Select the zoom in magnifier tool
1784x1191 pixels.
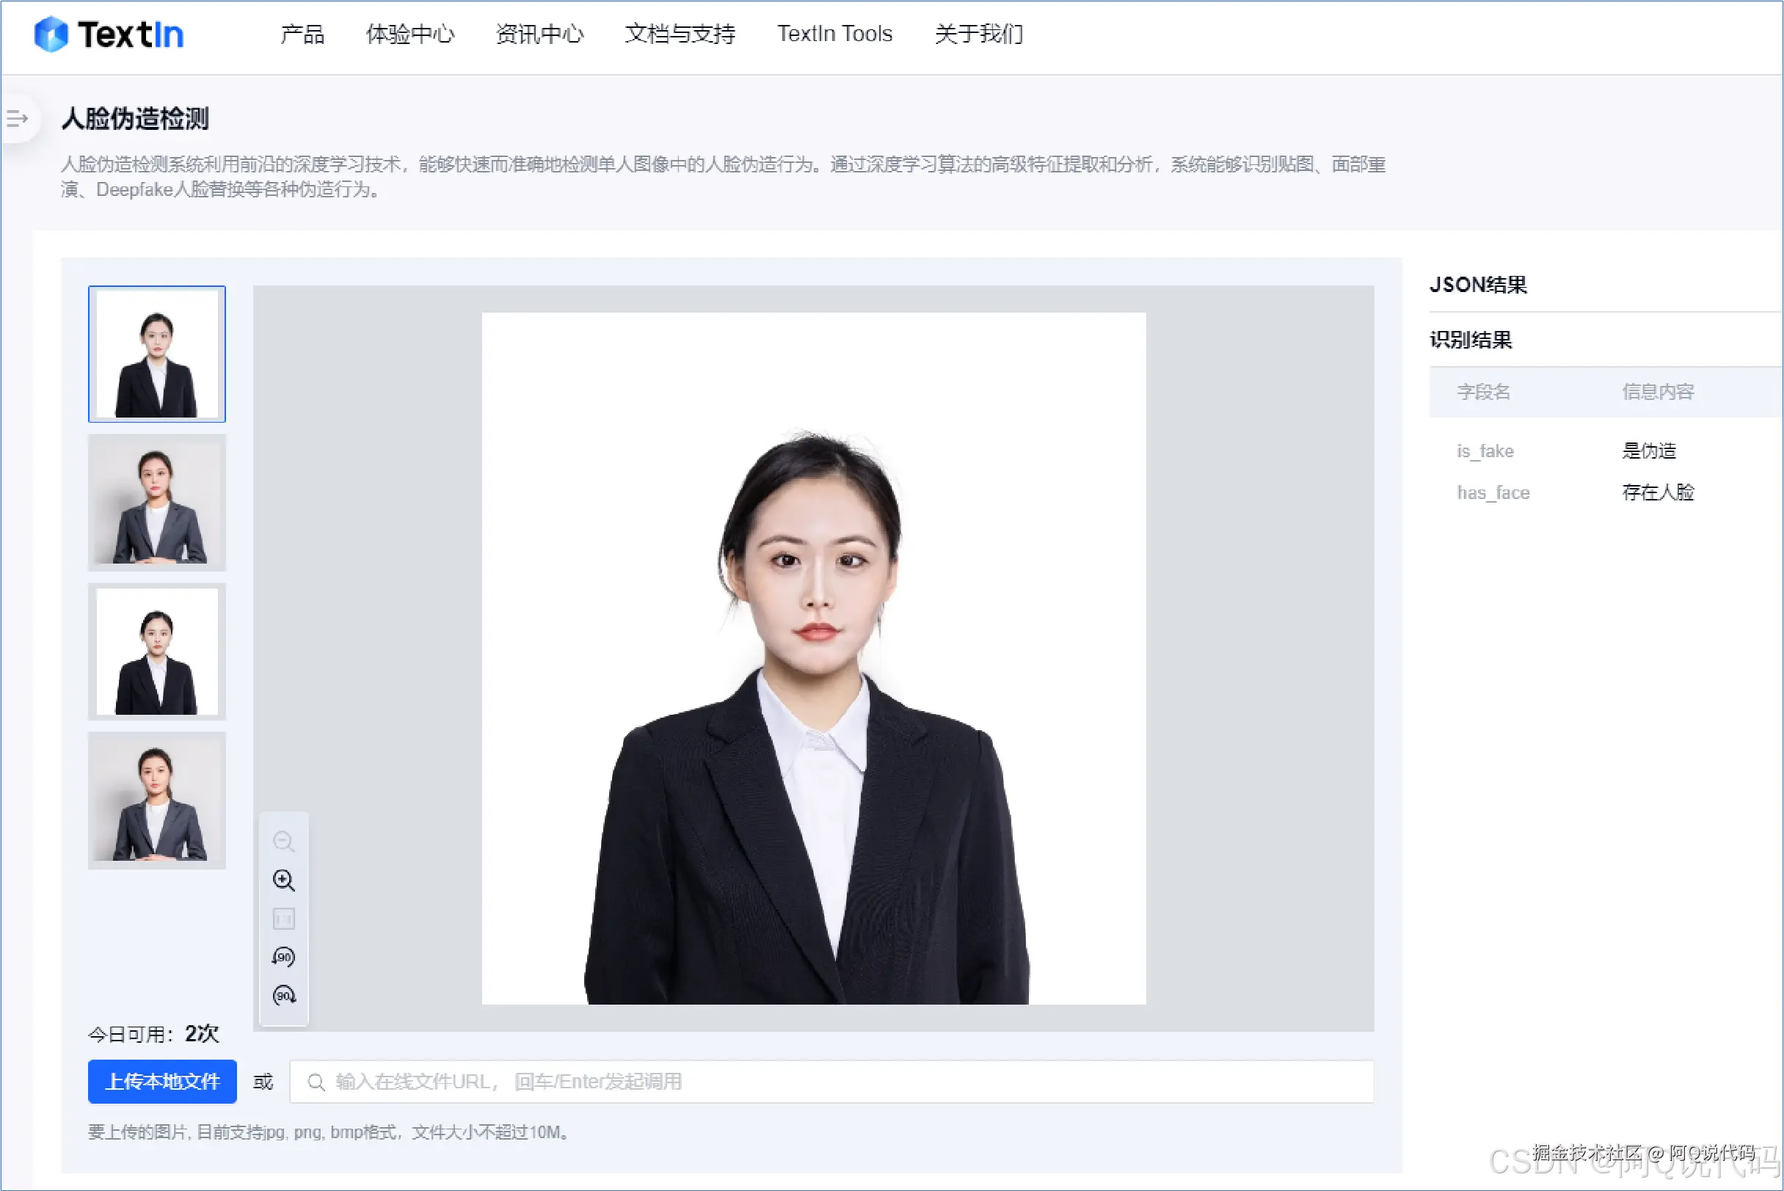(283, 881)
